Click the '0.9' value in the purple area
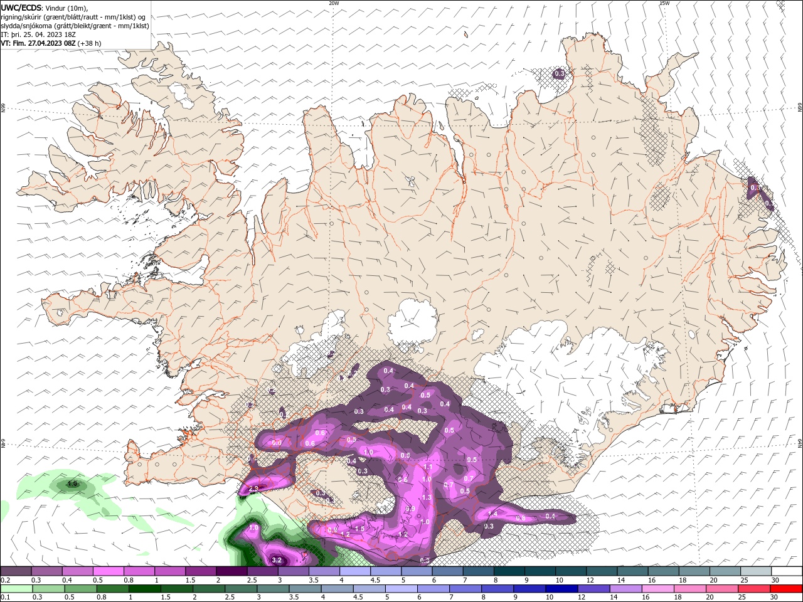The width and height of the screenshot is (803, 602). click(x=411, y=509)
